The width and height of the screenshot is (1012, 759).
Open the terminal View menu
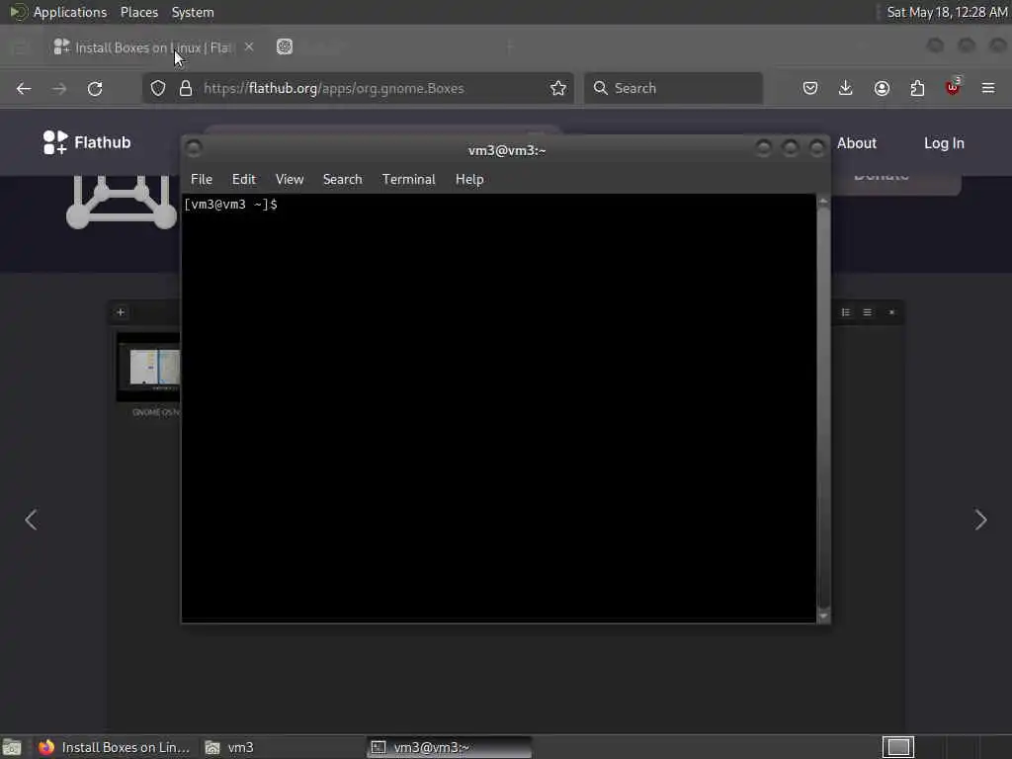[290, 180]
